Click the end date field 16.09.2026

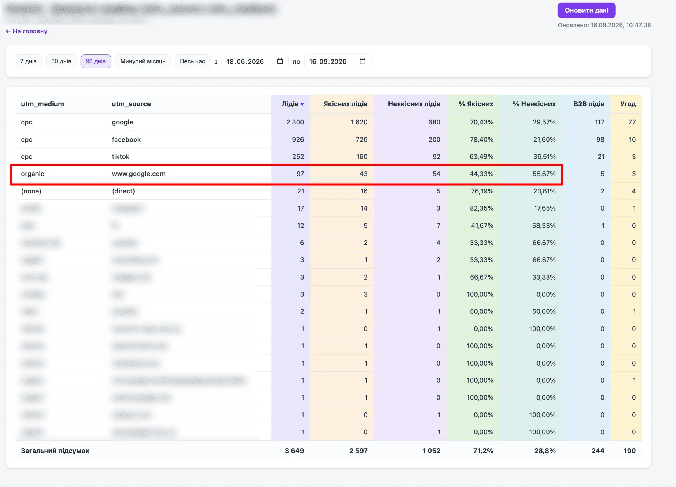click(x=337, y=61)
